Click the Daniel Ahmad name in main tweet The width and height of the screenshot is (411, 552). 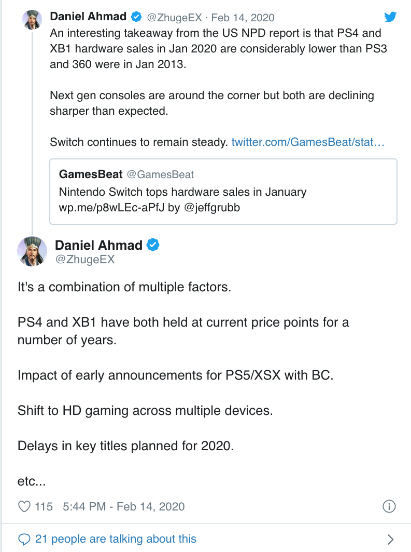(x=99, y=245)
